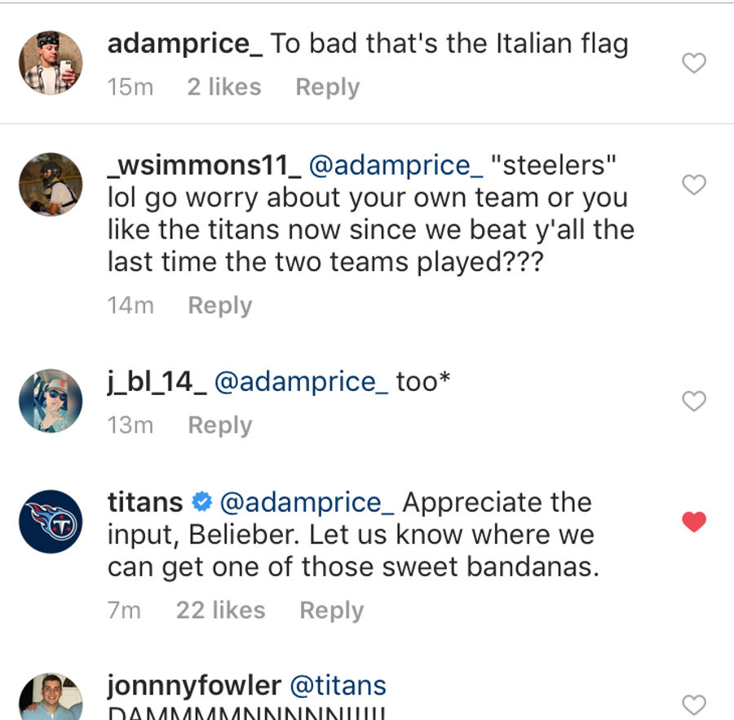Open adamprice_'s profile picture
Viewport: 734px width, 720px height.
(51, 63)
